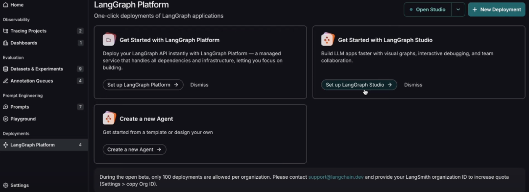The height and width of the screenshot is (192, 529).
Task: Click the Playground play icon
Action: point(5,119)
